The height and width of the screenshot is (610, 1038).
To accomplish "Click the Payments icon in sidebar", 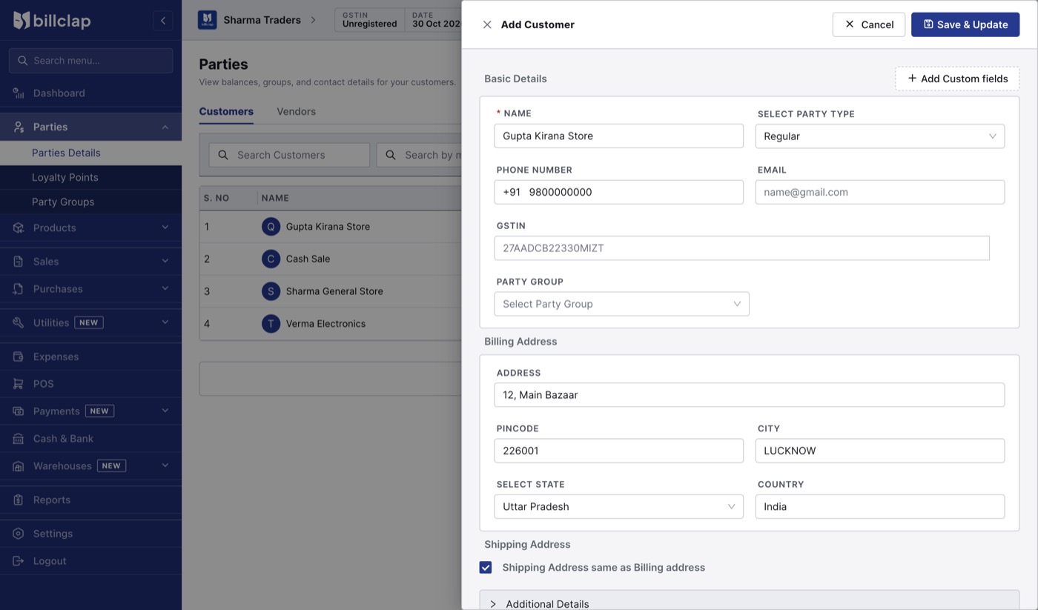I will (19, 411).
